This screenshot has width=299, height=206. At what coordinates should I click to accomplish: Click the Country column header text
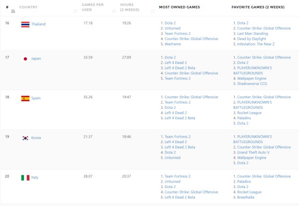[28, 7]
